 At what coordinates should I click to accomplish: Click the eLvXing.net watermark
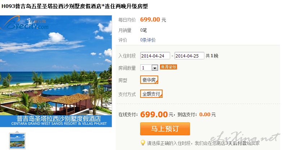pos(245,138)
